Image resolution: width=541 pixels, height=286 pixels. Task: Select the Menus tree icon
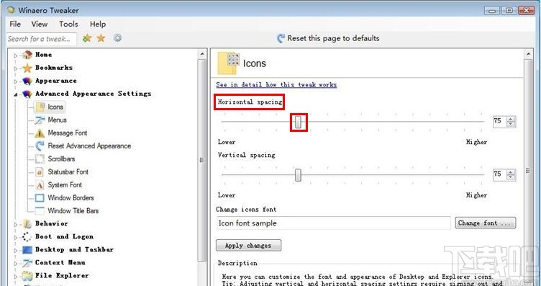[40, 120]
